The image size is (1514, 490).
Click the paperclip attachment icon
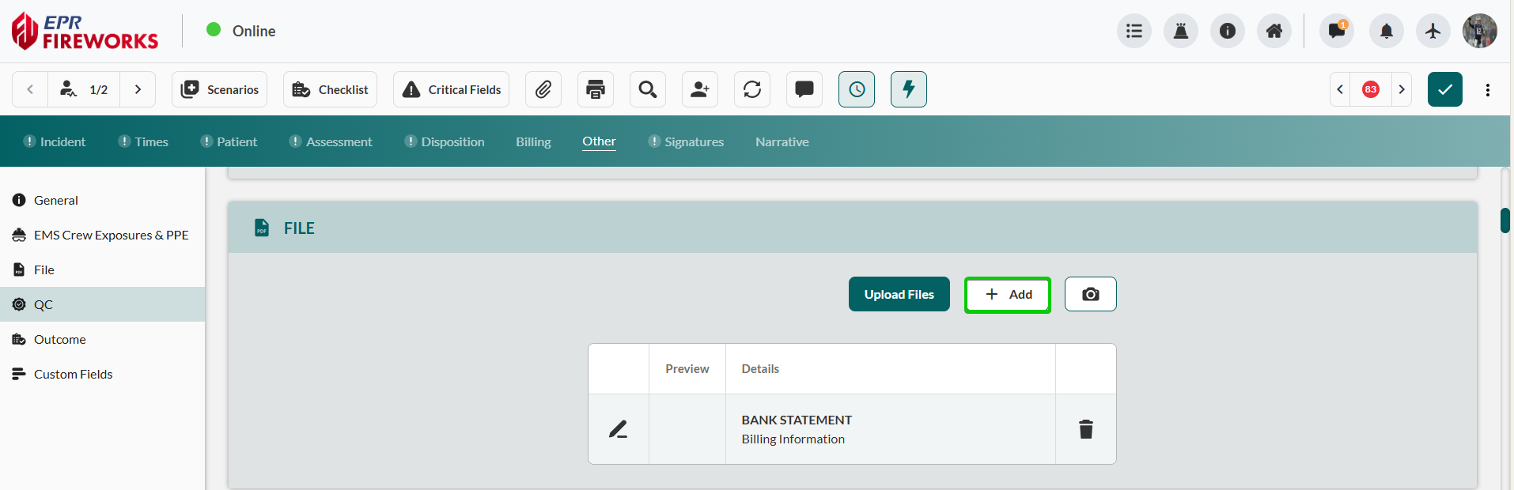tap(543, 89)
